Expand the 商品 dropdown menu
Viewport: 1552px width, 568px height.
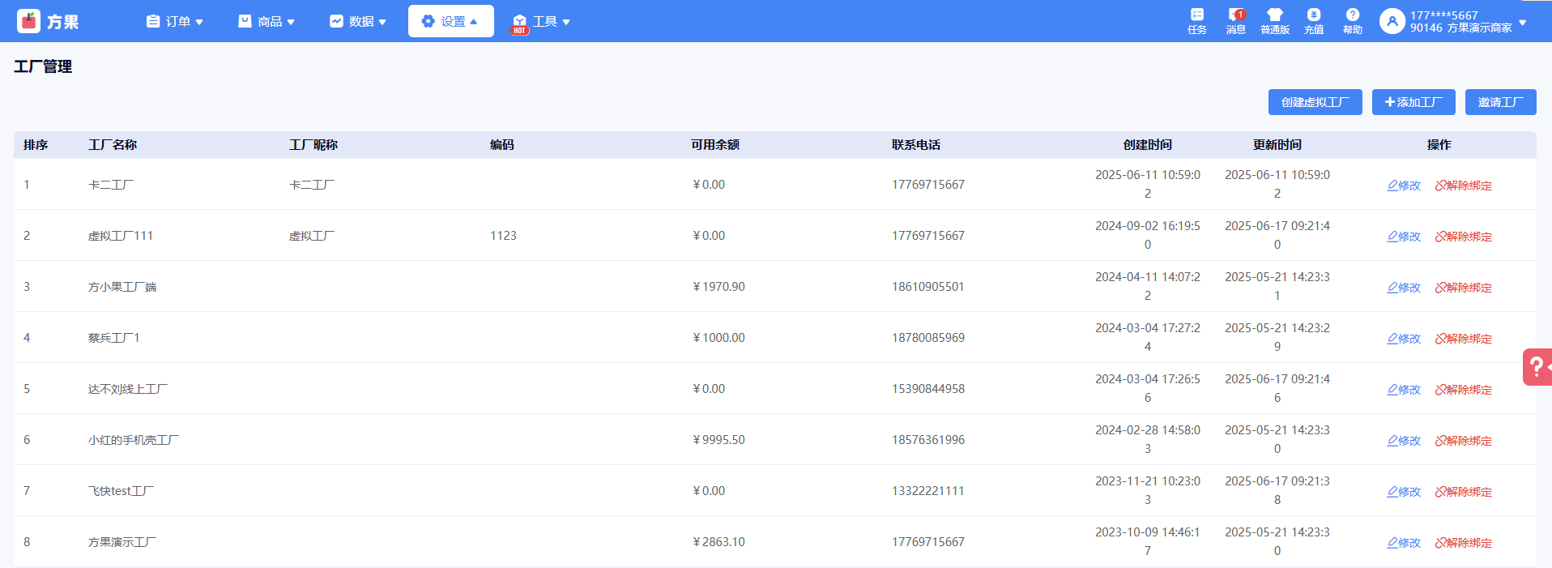pyautogui.click(x=266, y=22)
